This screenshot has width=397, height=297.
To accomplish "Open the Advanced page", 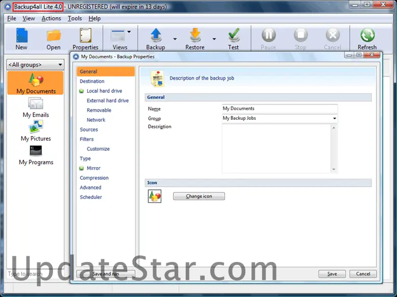I will coord(91,188).
